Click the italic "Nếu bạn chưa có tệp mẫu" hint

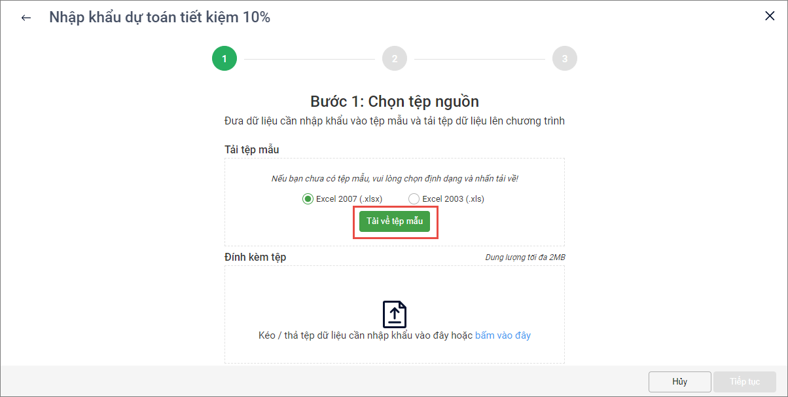(x=395, y=179)
